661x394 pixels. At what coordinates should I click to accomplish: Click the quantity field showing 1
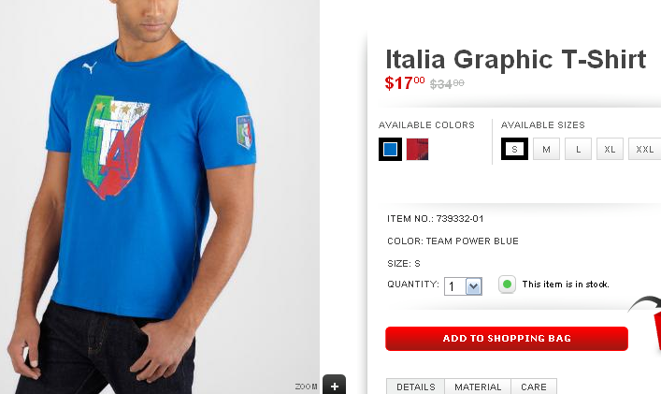[x=455, y=286]
